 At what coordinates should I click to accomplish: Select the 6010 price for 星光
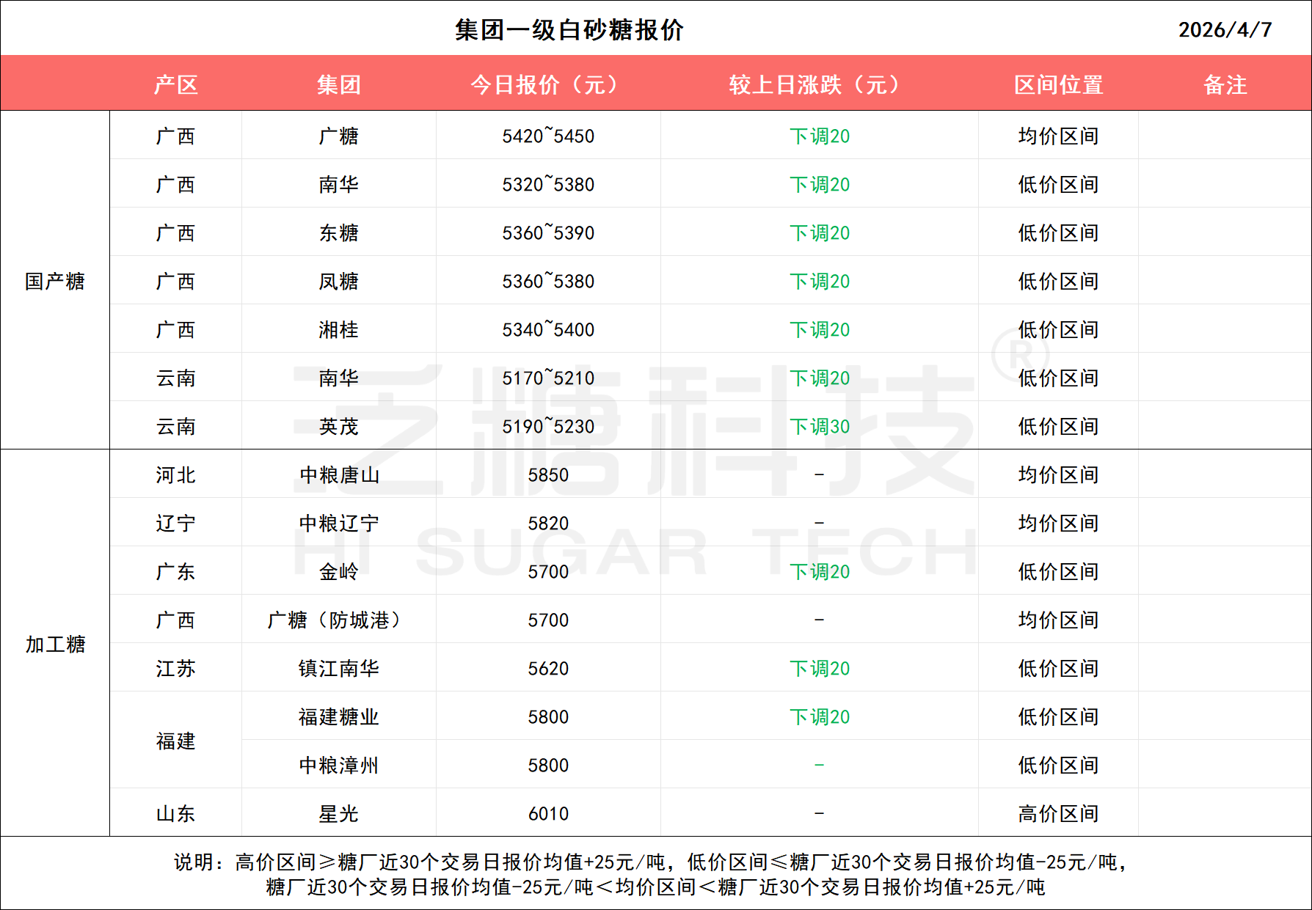(x=547, y=814)
